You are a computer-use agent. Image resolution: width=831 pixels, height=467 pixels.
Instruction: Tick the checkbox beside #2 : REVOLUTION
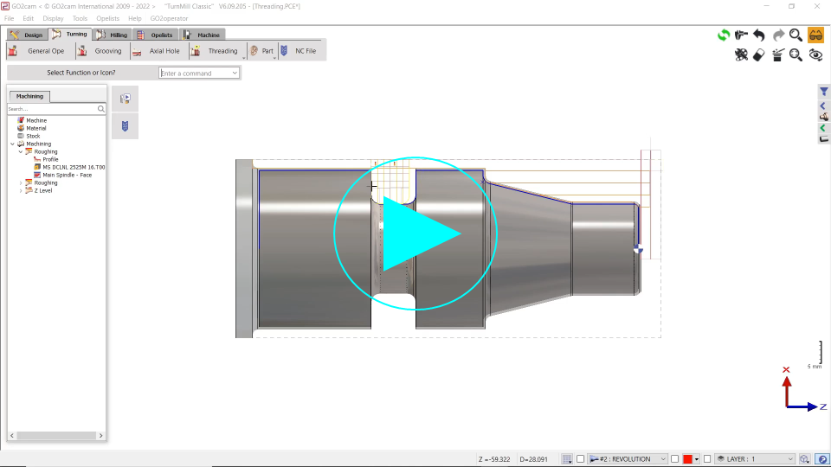coord(581,459)
